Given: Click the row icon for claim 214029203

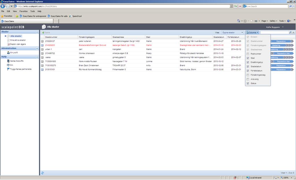Looking at the screenshot, I should (42, 45).
